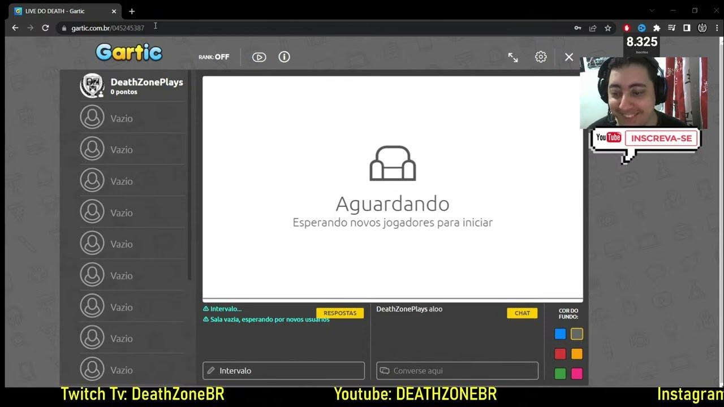
Task: Exit the room with the X icon
Action: (569, 57)
